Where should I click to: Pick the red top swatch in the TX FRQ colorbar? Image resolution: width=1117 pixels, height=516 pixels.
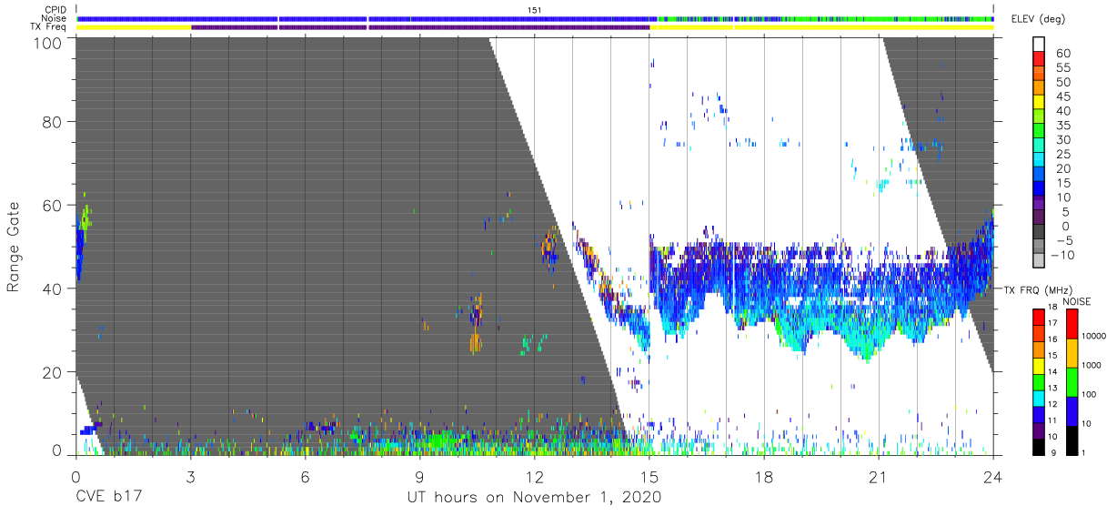(x=1038, y=317)
